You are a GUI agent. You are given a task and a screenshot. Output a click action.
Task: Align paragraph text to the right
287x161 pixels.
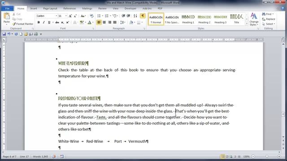coord(109,22)
